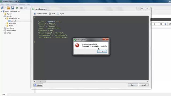This screenshot has height=96, width=171.
Task: Select the shop database
Action: point(9,33)
